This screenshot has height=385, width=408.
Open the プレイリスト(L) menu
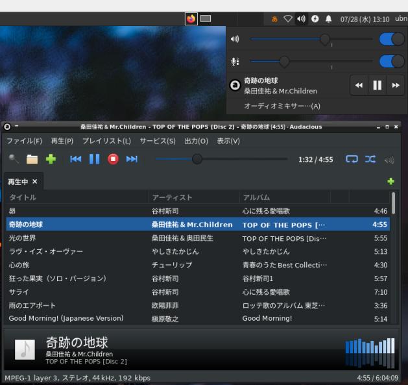click(x=106, y=141)
